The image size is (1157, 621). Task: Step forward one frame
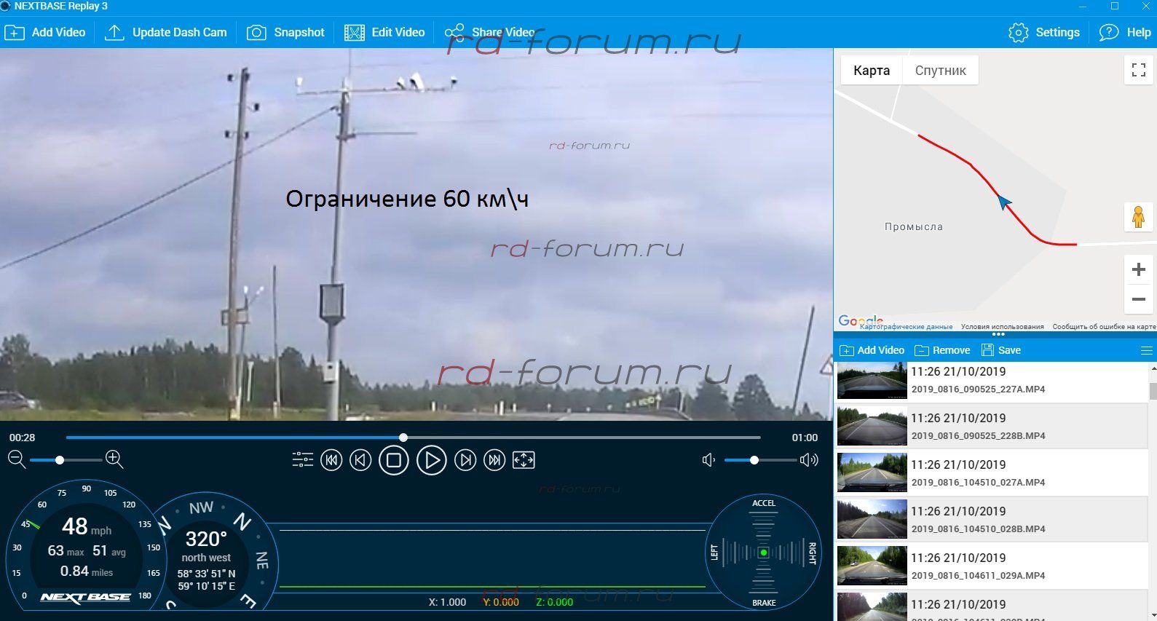tap(465, 460)
